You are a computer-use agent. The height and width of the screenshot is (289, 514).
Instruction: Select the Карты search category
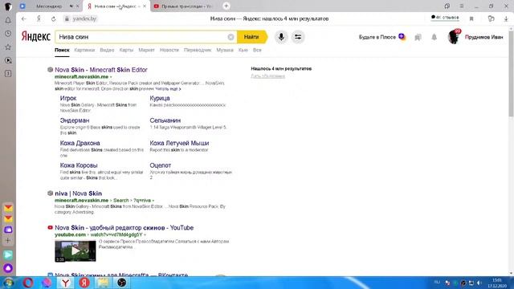click(x=126, y=50)
